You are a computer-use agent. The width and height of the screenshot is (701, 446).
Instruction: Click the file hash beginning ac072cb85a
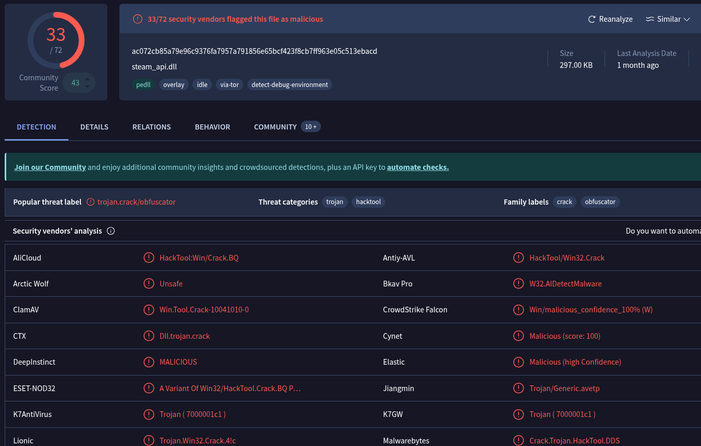[x=255, y=51]
